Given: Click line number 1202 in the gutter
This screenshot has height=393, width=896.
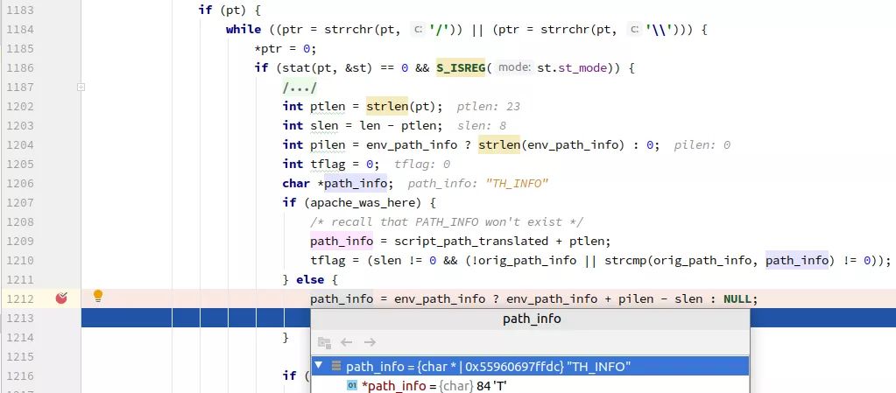Looking at the screenshot, I should pyautogui.click(x=20, y=106).
